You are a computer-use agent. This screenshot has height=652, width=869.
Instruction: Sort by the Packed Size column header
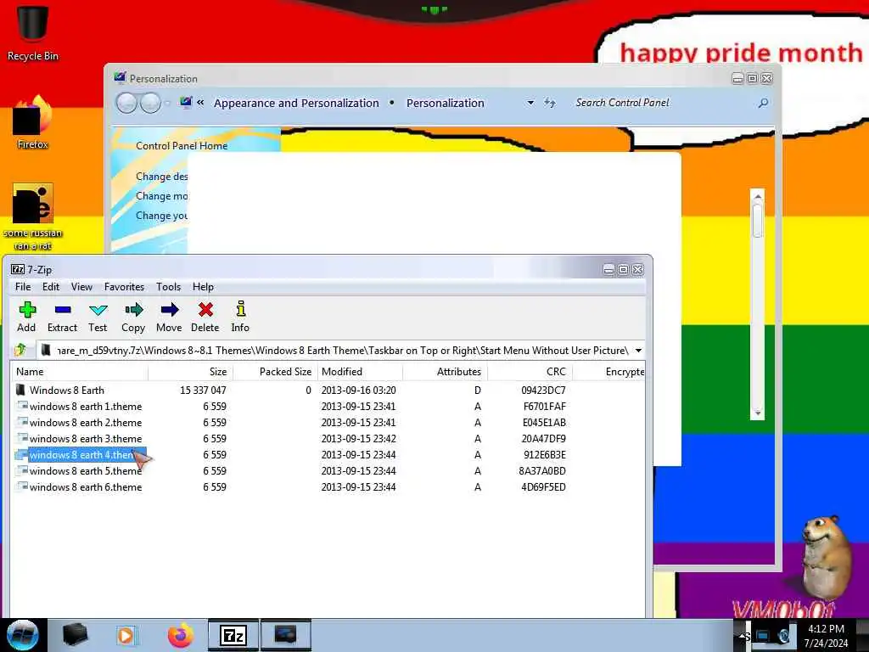(x=275, y=372)
